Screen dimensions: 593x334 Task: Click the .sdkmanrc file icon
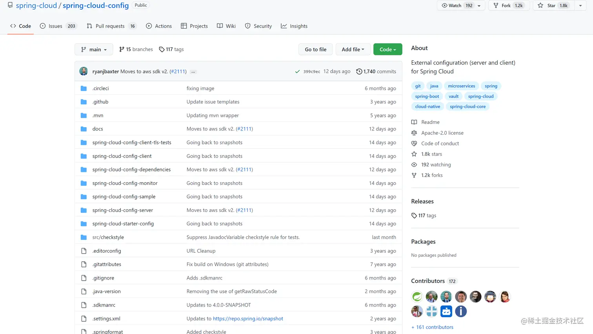[84, 305]
